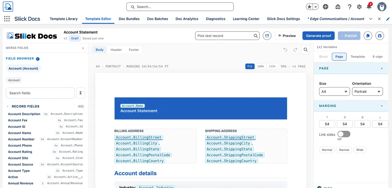Click the favorites star icon
The width and height of the screenshot is (392, 188).
coord(310,7)
